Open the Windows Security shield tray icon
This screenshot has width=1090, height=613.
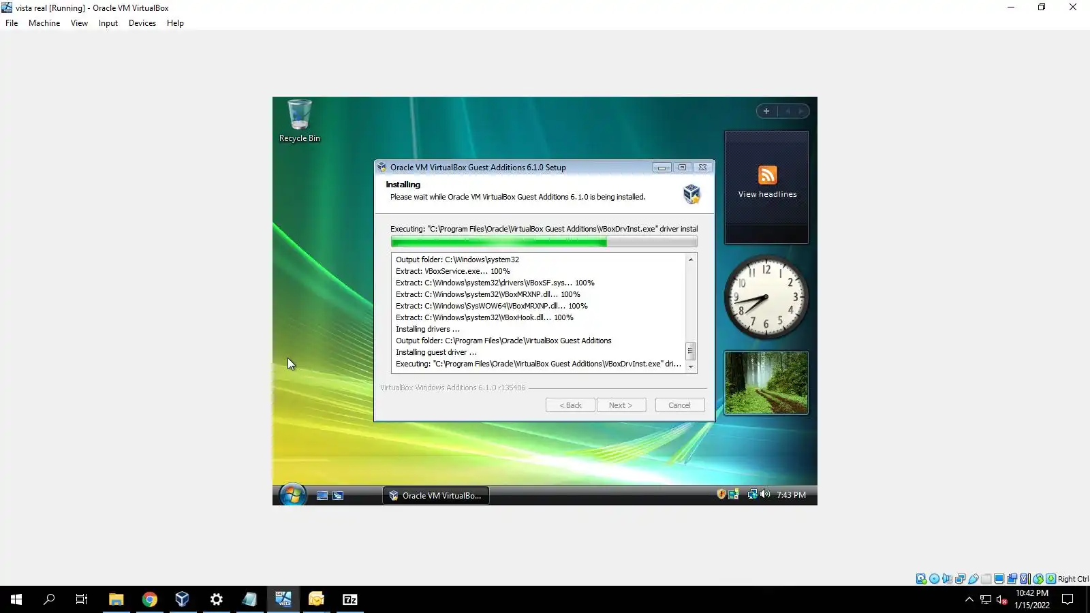pos(721,494)
